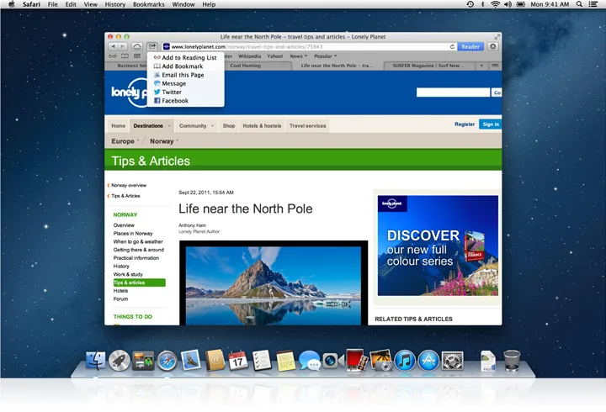
Task: Expand the Destinations dropdown in site nav
Action: (x=151, y=126)
